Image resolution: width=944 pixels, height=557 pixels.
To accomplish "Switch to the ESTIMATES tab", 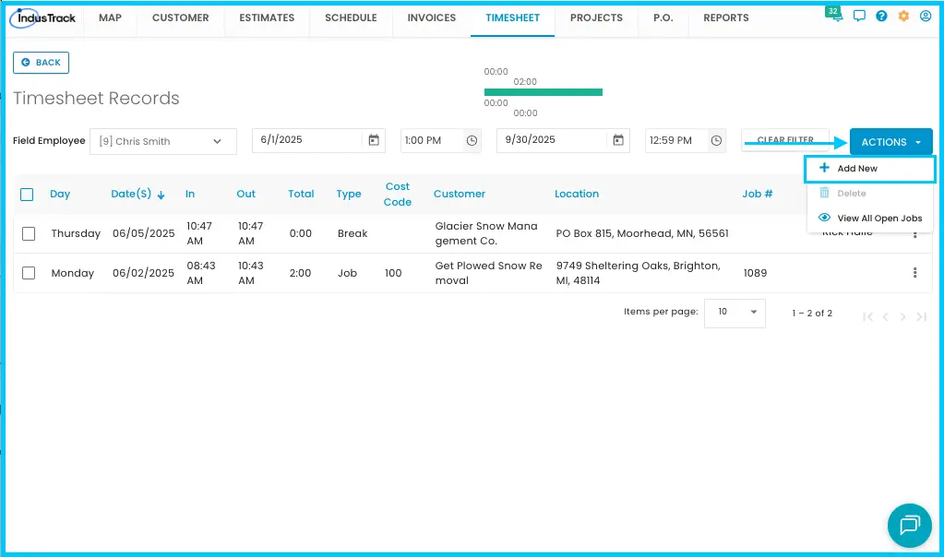I will pyautogui.click(x=267, y=18).
